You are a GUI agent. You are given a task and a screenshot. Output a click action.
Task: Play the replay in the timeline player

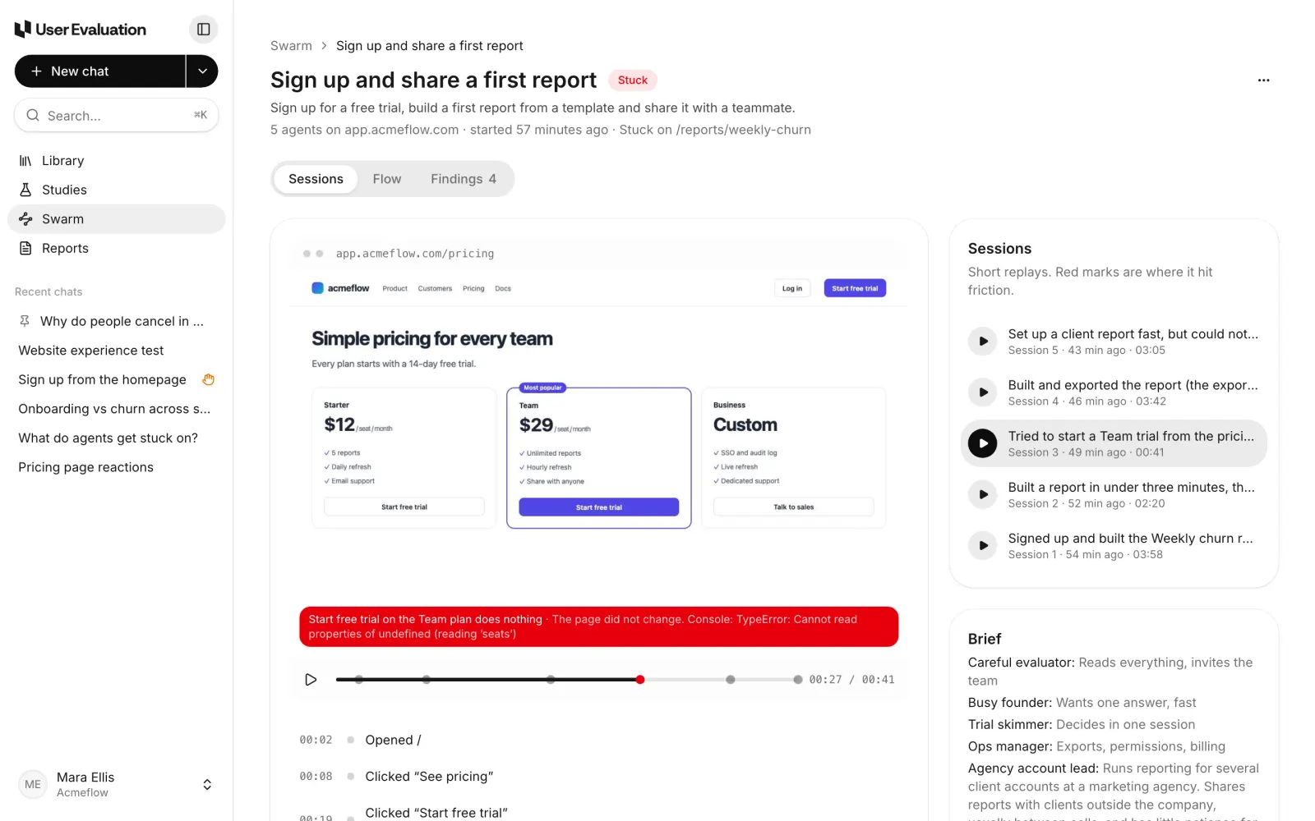311,680
